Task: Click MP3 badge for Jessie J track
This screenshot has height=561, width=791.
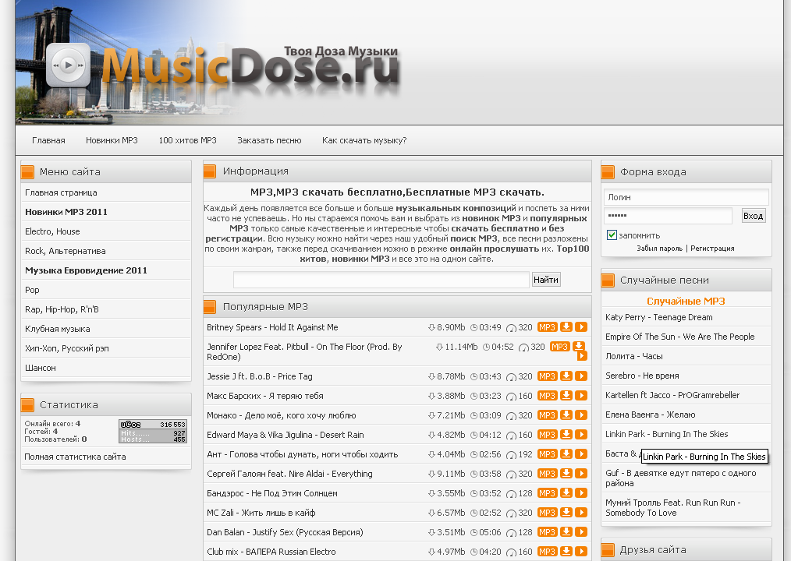Action: click(x=547, y=376)
